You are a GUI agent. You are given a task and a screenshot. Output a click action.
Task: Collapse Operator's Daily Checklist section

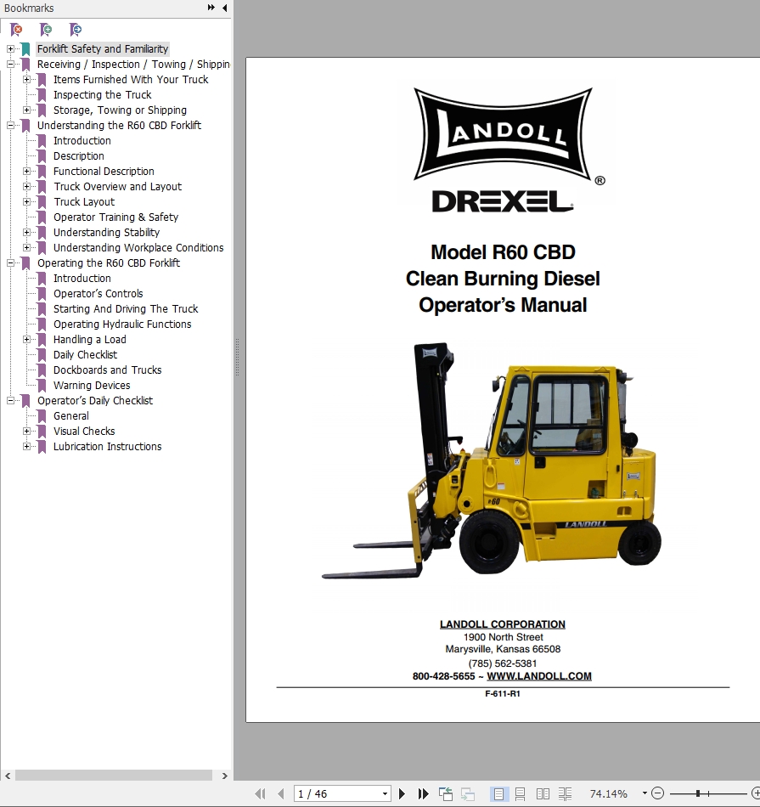(10, 400)
